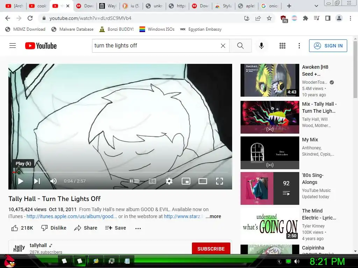Reload the page

[30, 18]
